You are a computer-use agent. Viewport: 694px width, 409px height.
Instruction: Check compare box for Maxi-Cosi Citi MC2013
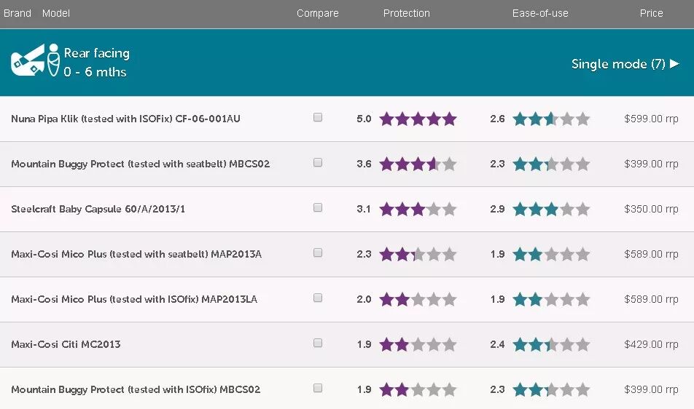(x=317, y=343)
